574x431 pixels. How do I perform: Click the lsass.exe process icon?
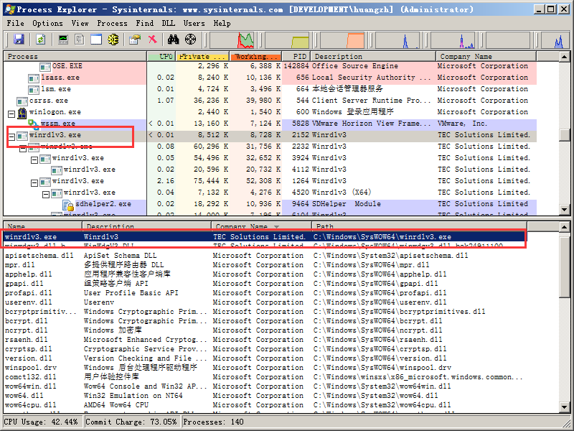(34, 78)
